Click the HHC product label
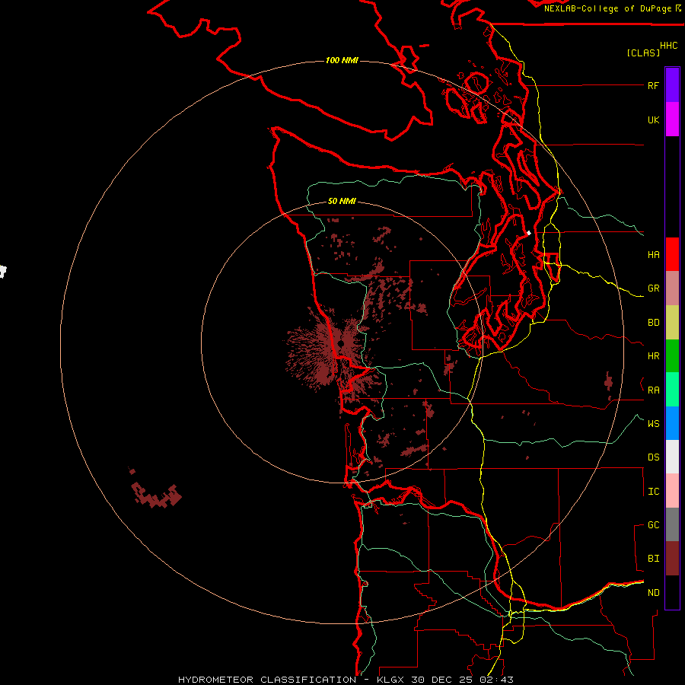Viewport: 685px width, 685px height. pos(668,46)
